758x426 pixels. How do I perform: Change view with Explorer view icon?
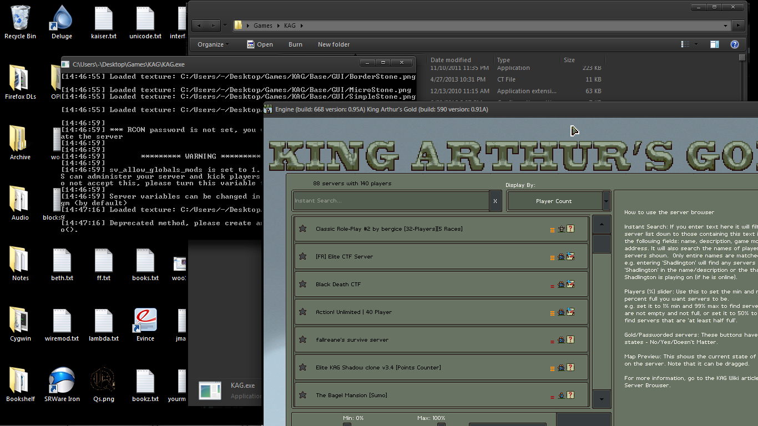pos(685,44)
